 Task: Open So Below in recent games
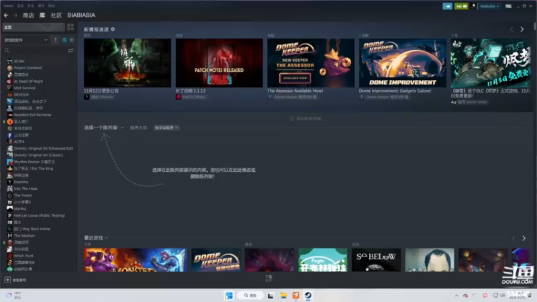pyautogui.click(x=376, y=260)
